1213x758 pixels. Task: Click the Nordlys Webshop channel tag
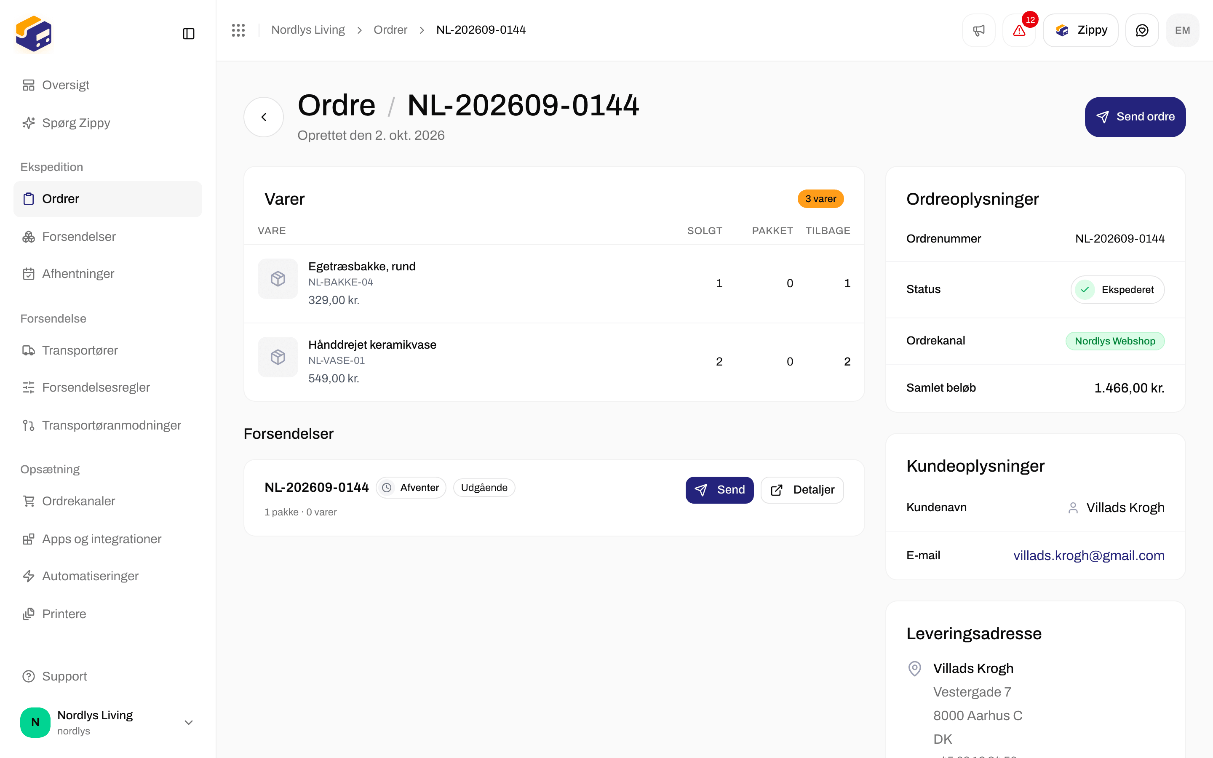tap(1115, 341)
